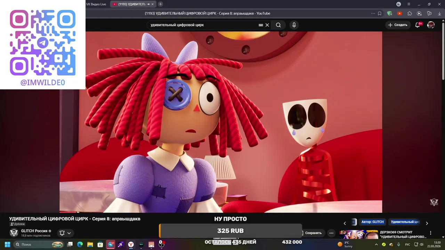Click the GLITCH watermark in the video

point(434,202)
